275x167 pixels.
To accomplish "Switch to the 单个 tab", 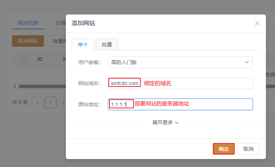I will tap(83, 45).
